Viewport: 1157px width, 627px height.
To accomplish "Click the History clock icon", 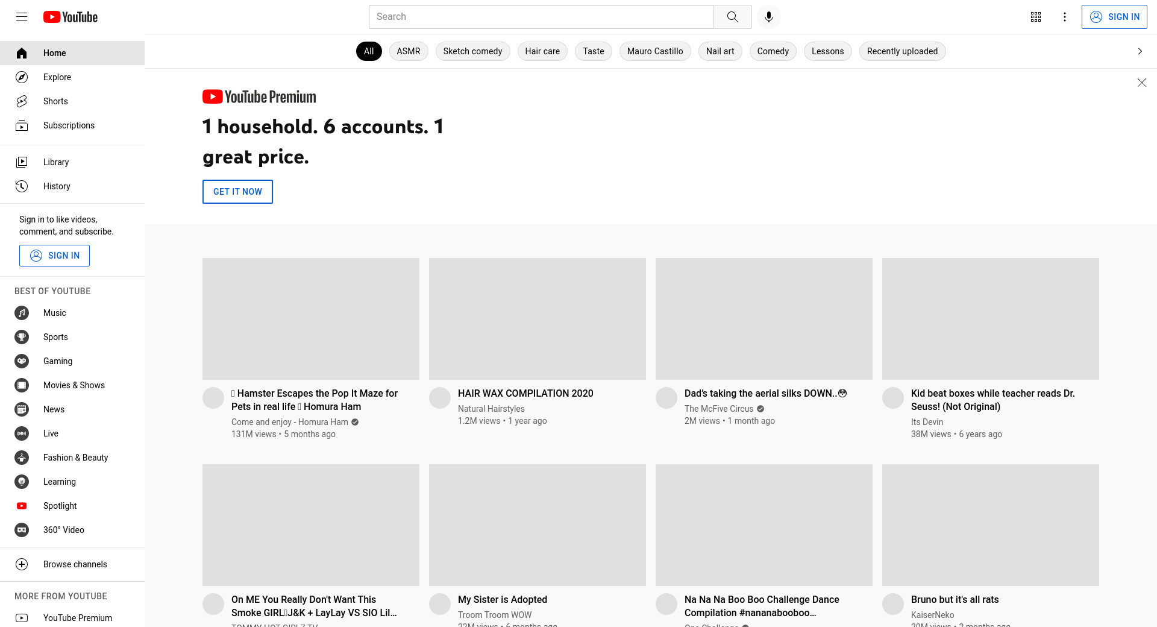I will (x=22, y=186).
